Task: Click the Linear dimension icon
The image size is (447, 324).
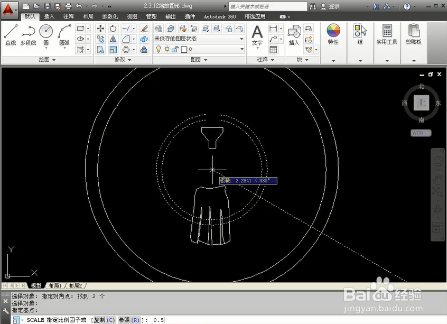Action: 273,29
